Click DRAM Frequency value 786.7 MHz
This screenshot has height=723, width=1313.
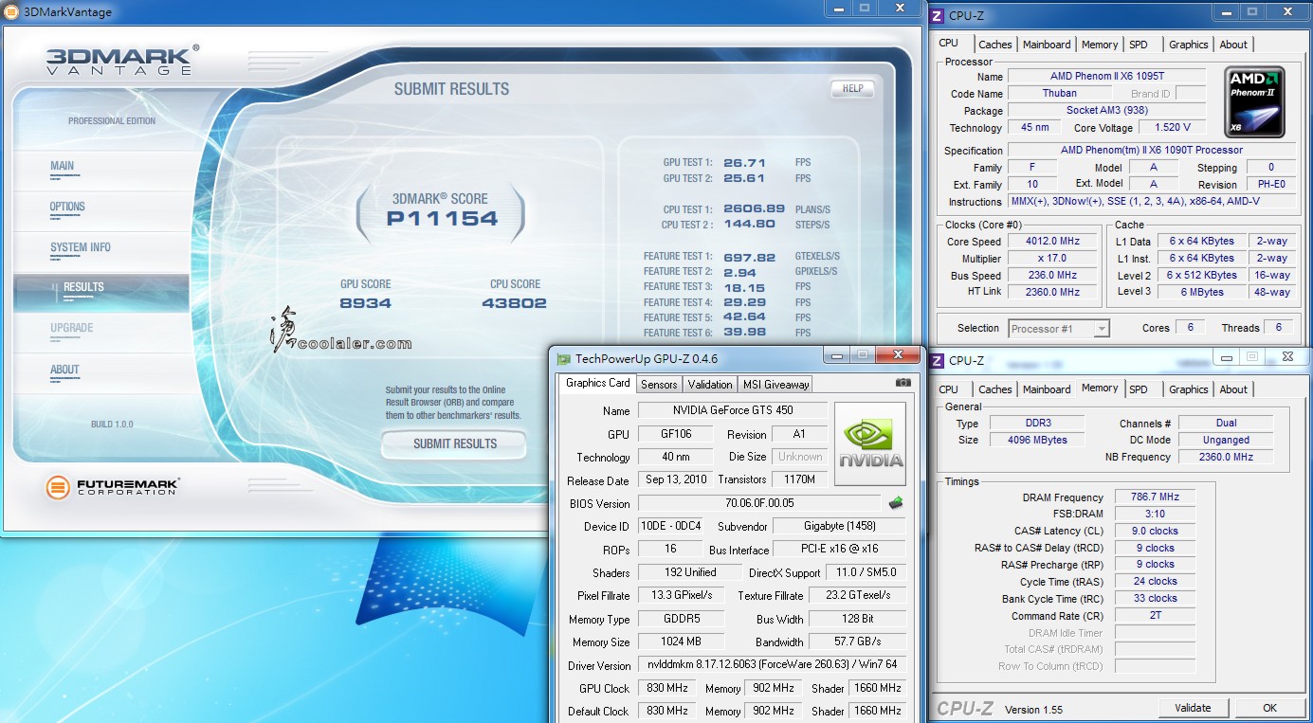pyautogui.click(x=1155, y=497)
